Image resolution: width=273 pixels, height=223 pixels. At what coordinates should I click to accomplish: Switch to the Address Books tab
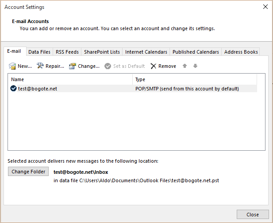(x=241, y=52)
